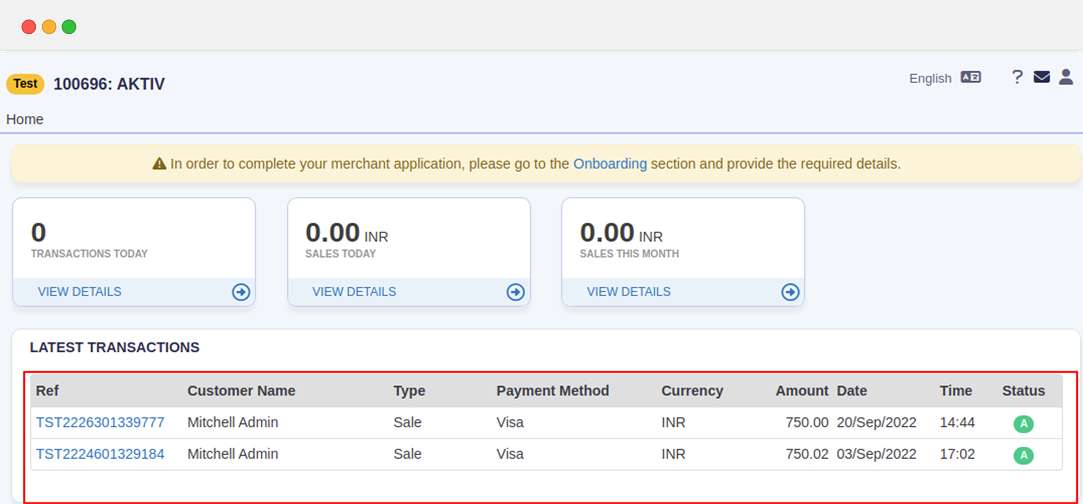
Task: Click the help question mark icon
Action: click(1016, 77)
